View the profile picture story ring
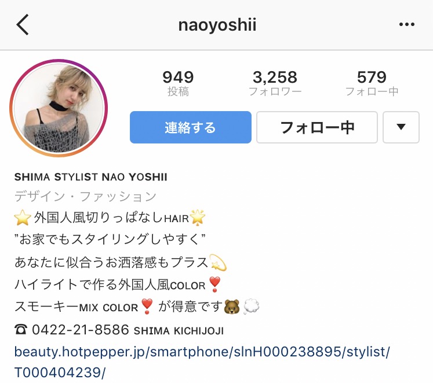Viewport: 433px width, 383px height. [59, 108]
